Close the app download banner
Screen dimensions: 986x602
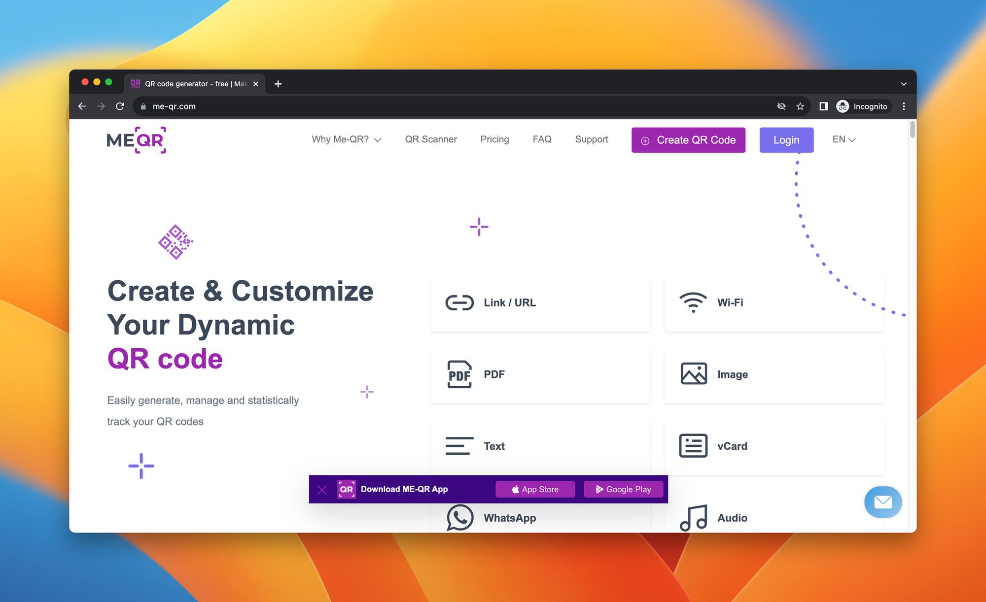[x=322, y=489]
